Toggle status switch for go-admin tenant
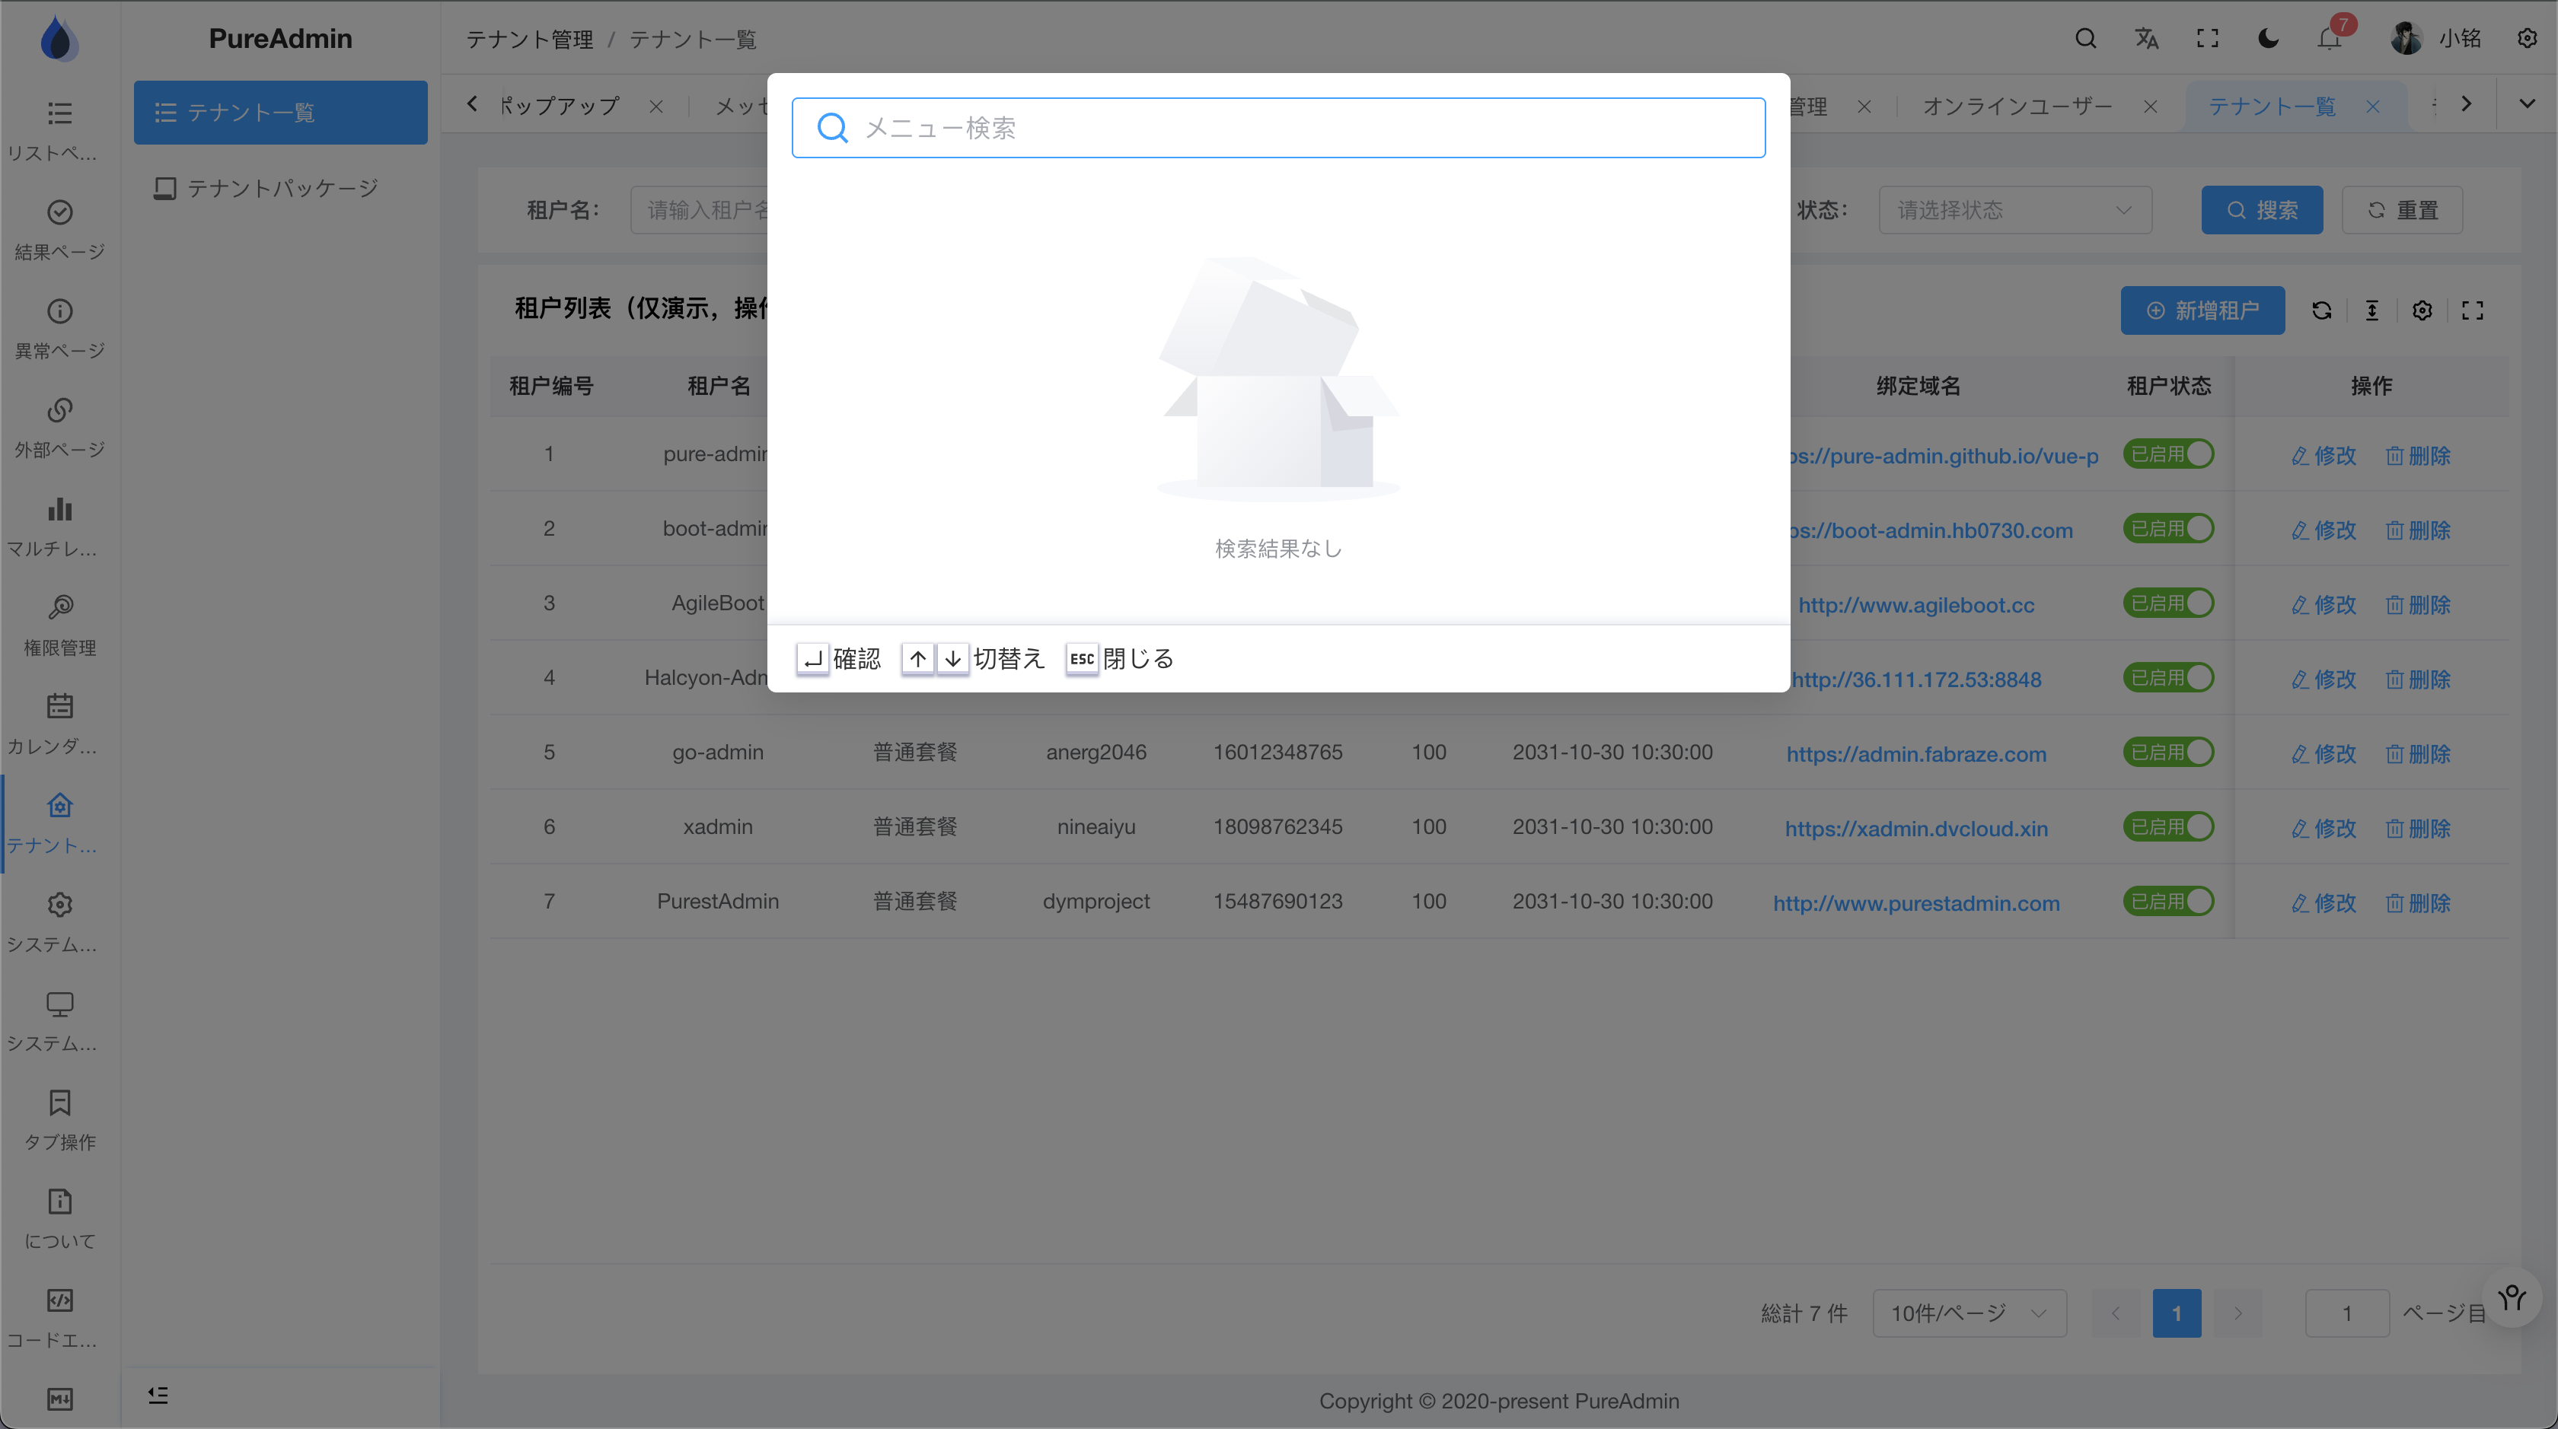The height and width of the screenshot is (1429, 2558). 2167,753
